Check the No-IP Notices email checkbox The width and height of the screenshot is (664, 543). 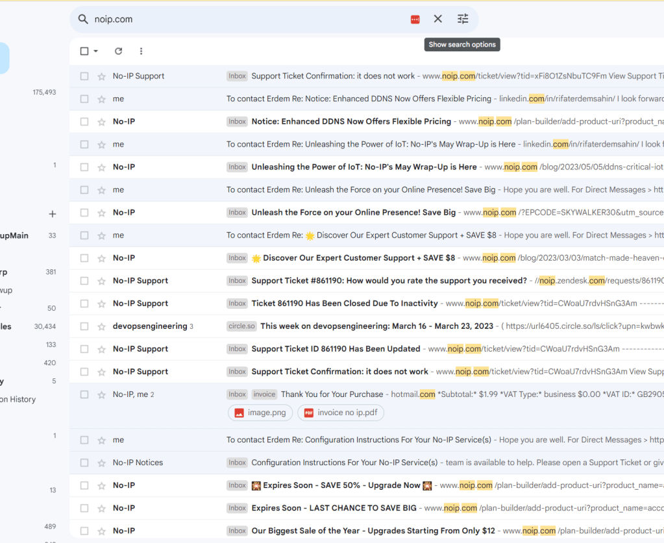(84, 463)
